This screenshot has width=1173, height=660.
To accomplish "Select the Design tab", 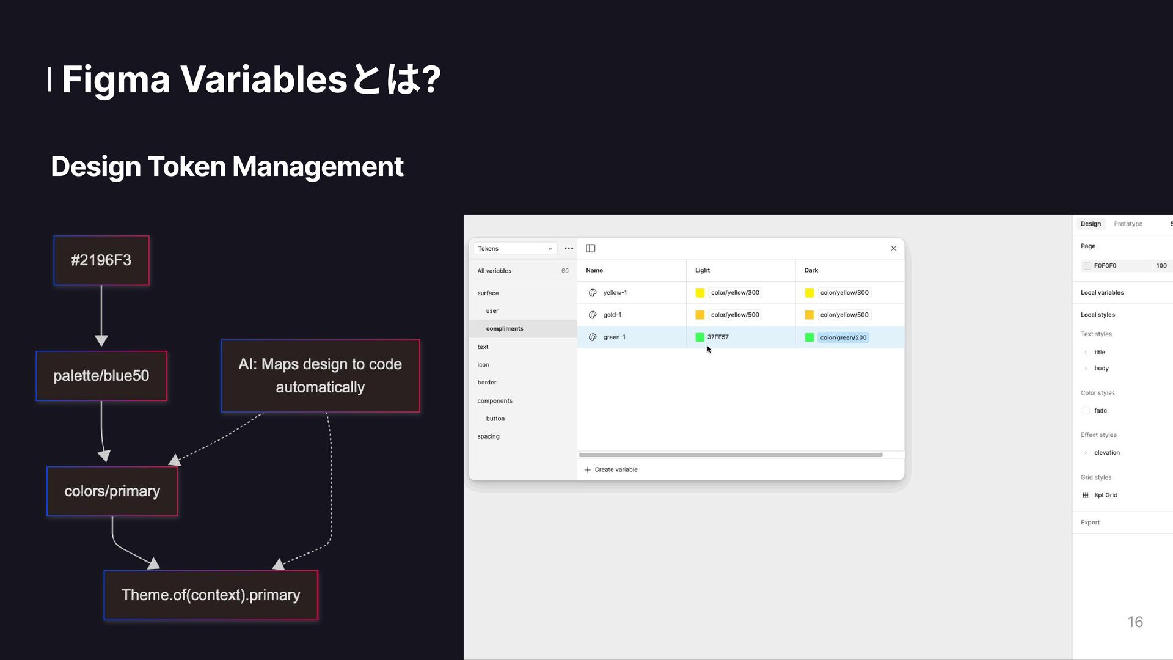I will tap(1091, 224).
